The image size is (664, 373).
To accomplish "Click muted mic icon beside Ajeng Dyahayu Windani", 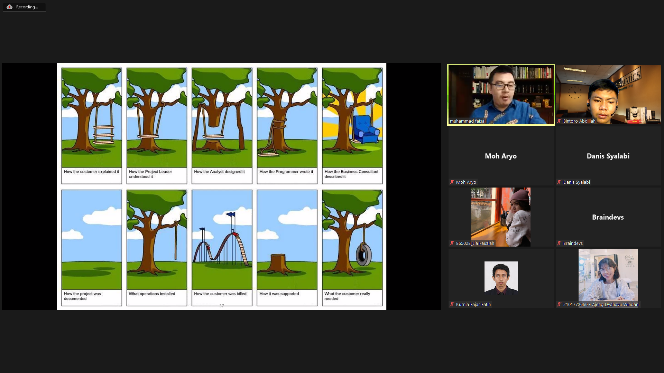I will click(559, 305).
